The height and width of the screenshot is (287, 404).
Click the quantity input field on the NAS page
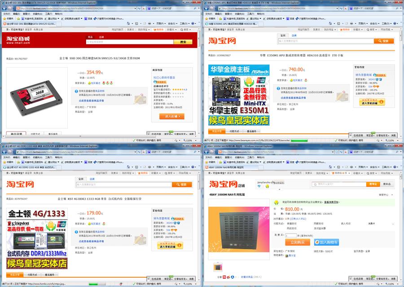coord(292,236)
